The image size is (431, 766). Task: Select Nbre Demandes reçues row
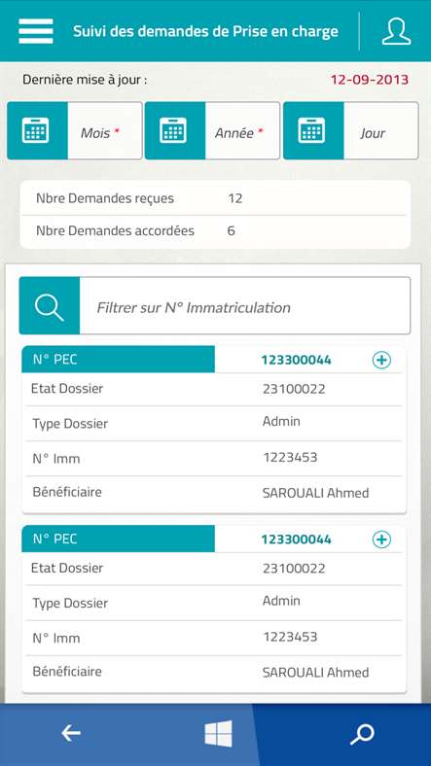215,199
